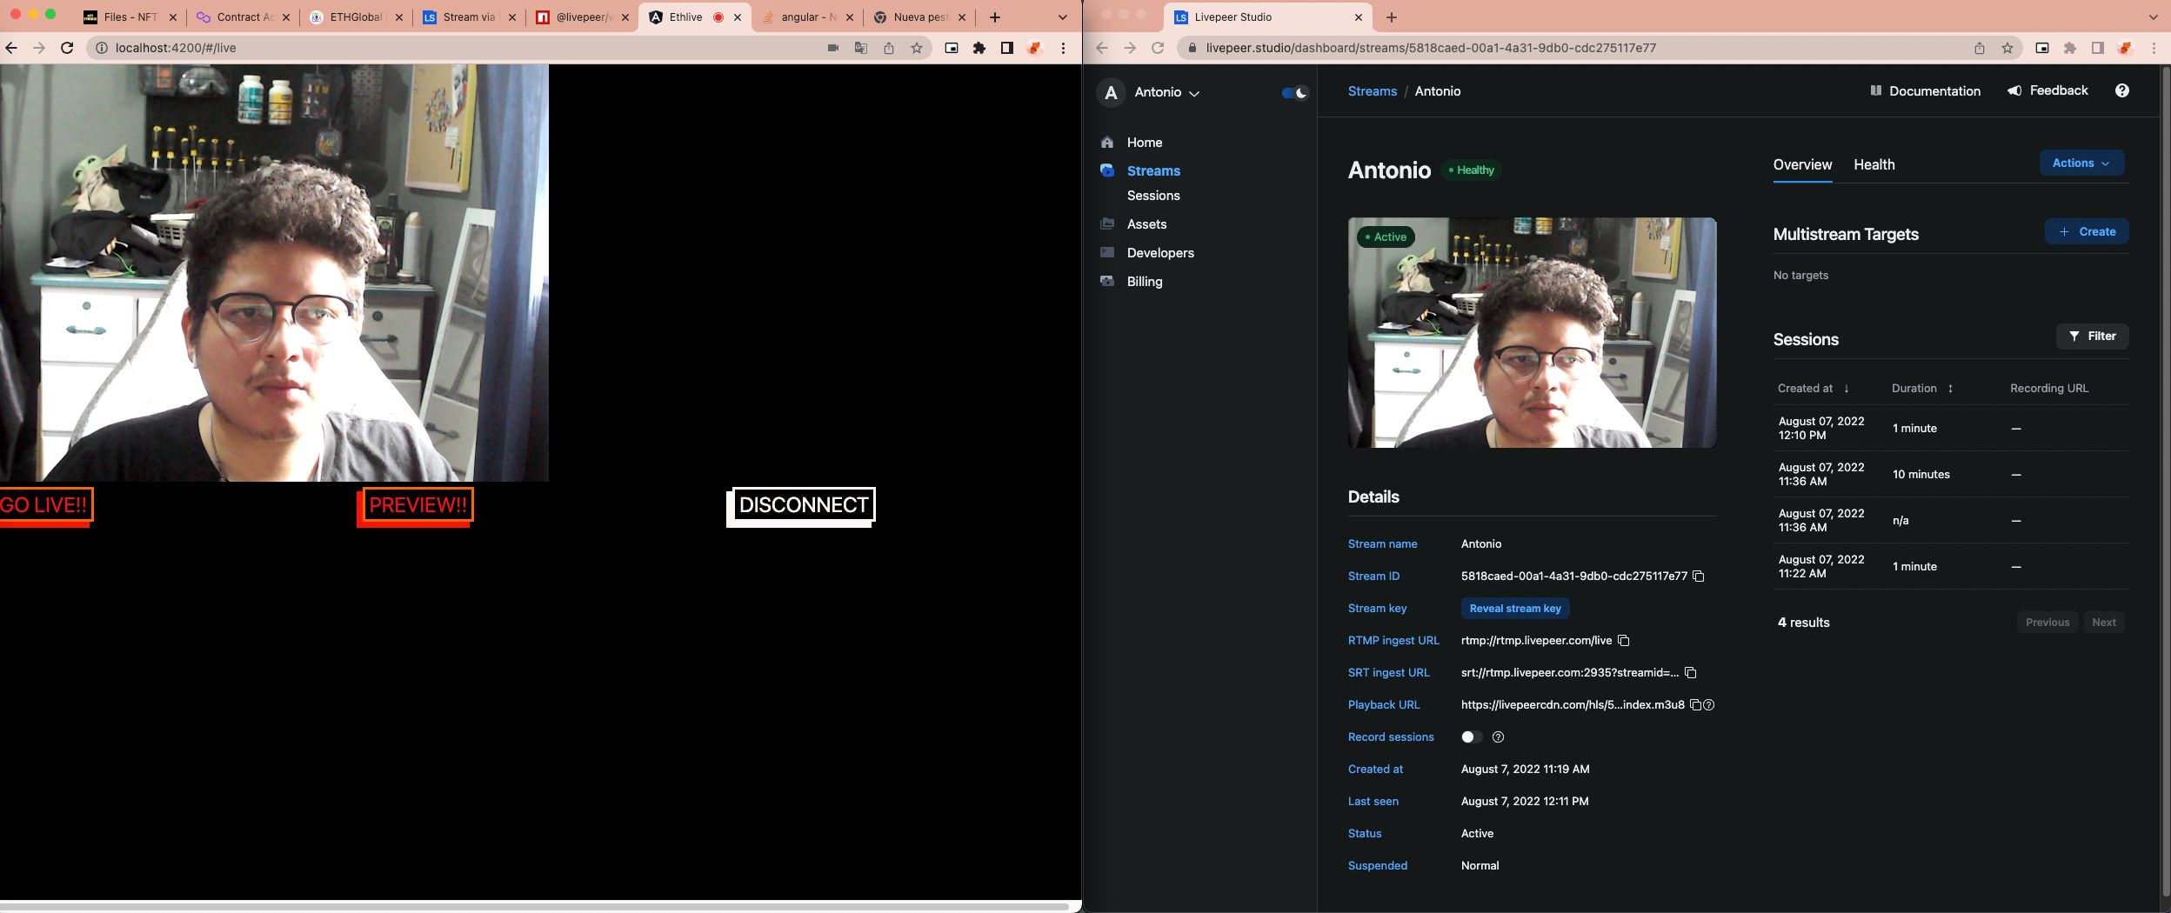The width and height of the screenshot is (2171, 913).
Task: Click the DISCONNECT button
Action: pos(802,506)
